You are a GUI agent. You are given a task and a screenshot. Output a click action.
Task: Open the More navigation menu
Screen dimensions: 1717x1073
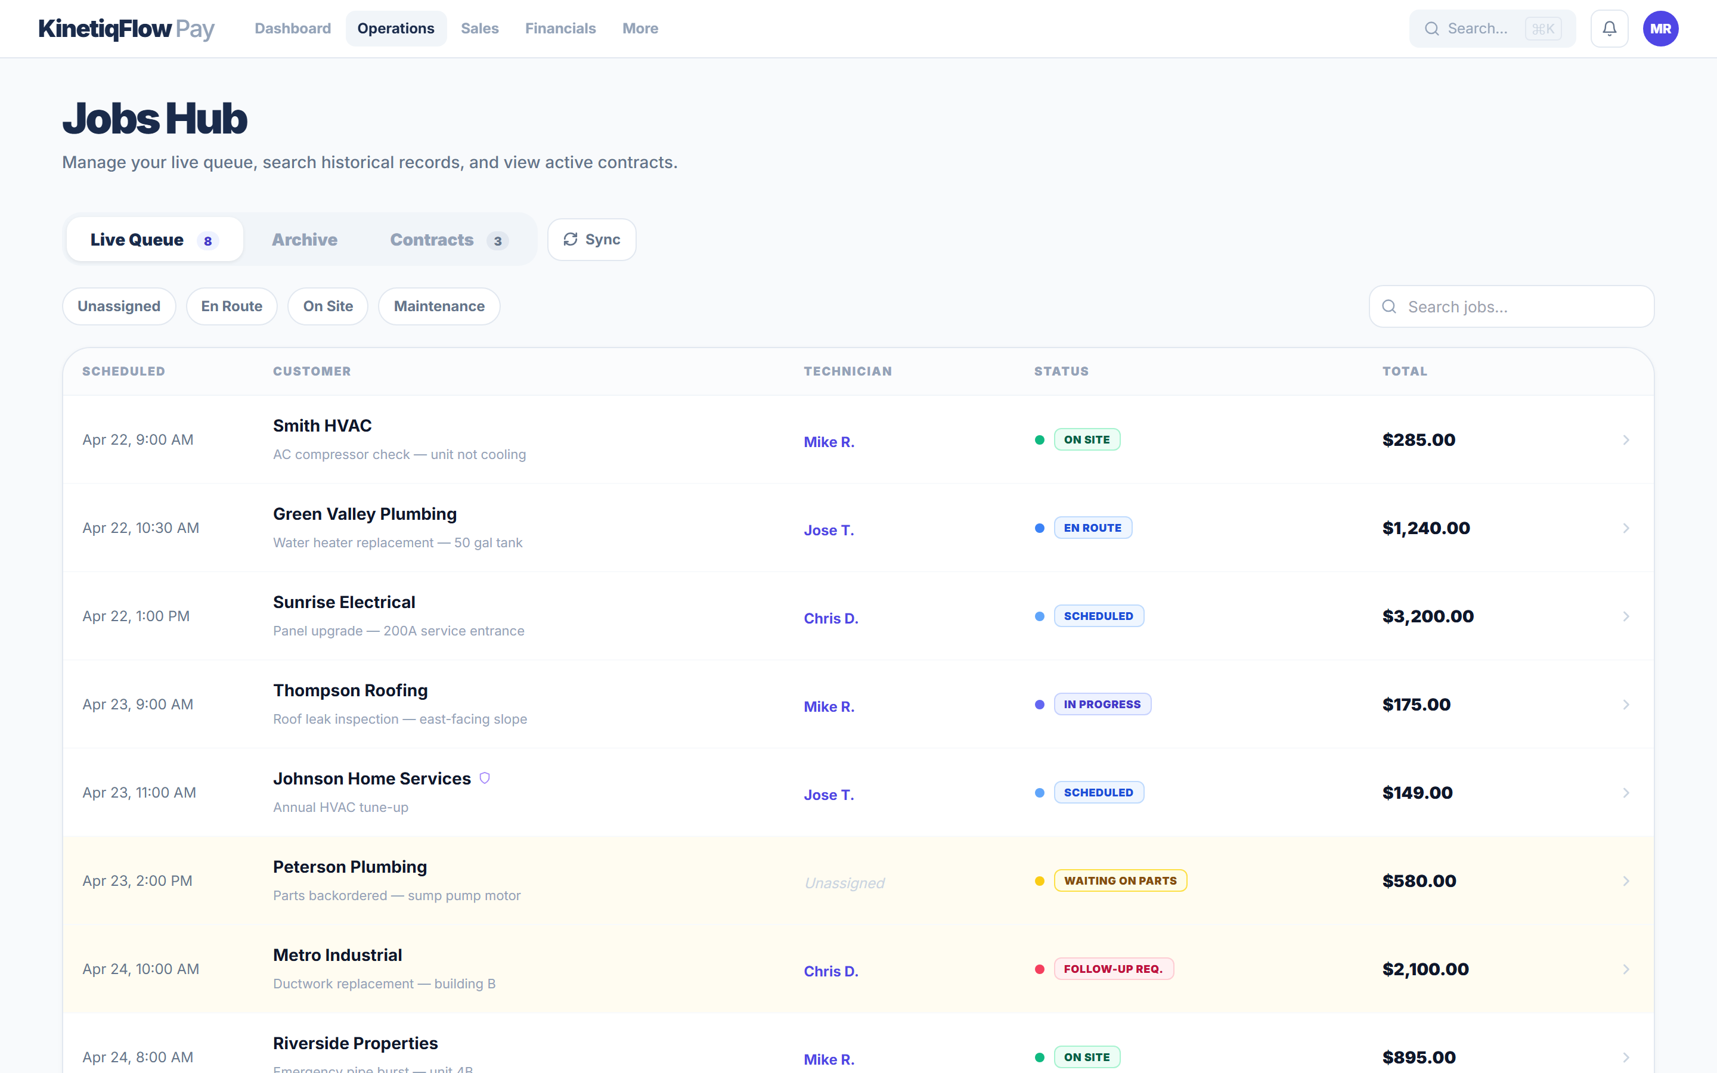click(639, 29)
